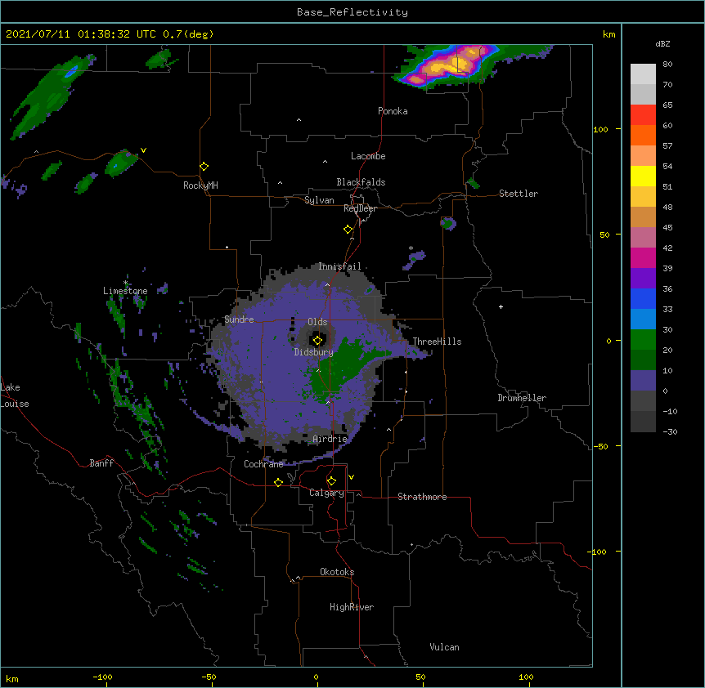This screenshot has height=688, width=705.
Task: Click the Strathmore label
Action: pyautogui.click(x=422, y=497)
